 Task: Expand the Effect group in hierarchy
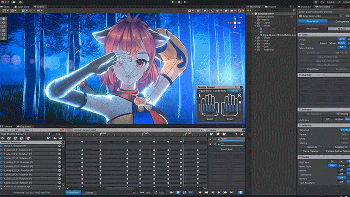tap(255, 44)
